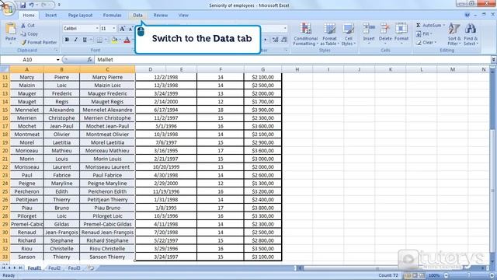Switch to the Feuil2 sheet
Screen dimensions: 497x280
coord(54,268)
